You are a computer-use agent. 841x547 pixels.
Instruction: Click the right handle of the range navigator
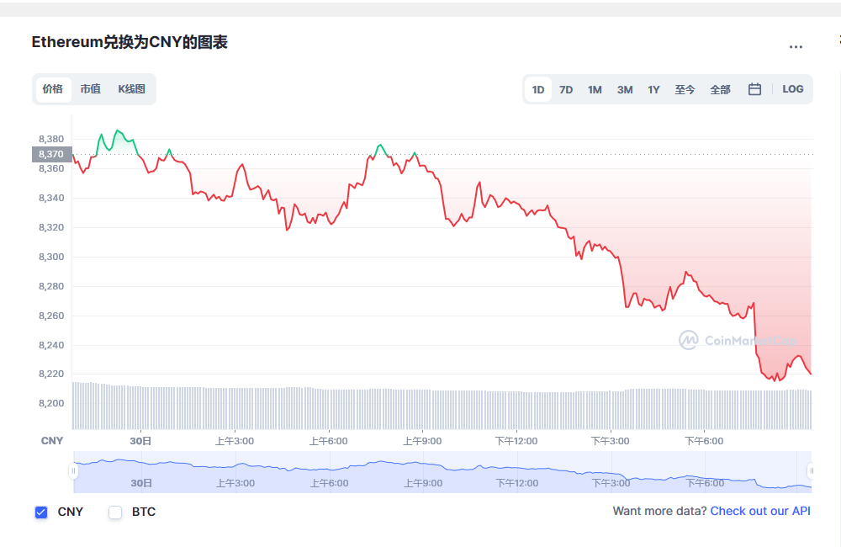coord(811,471)
